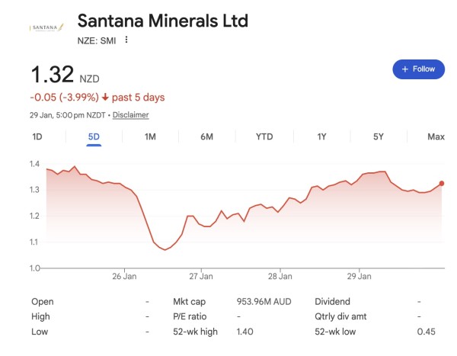Open the Disclaimer link
Image resolution: width=457 pixels, height=356 pixels.
(x=132, y=115)
